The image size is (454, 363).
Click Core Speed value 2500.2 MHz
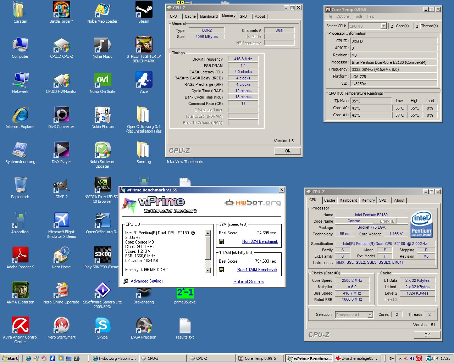[352, 280]
